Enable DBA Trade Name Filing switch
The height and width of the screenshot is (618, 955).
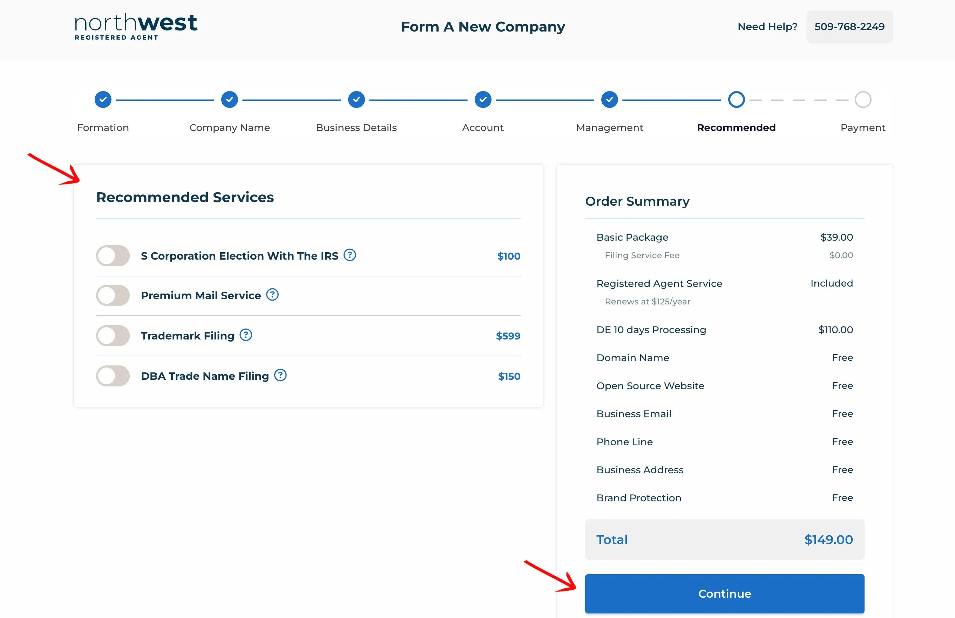tap(113, 376)
